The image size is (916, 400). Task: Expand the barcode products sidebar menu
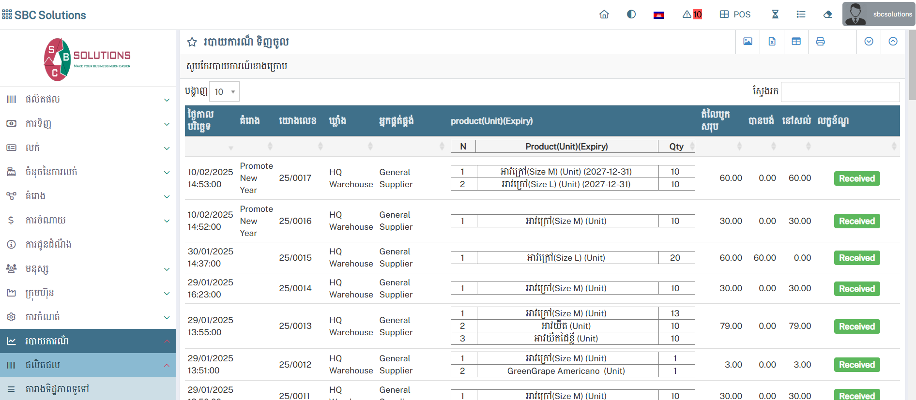tap(88, 100)
